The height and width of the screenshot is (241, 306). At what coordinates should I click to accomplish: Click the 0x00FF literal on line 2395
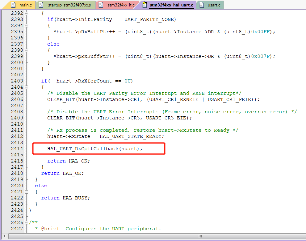tap(260, 32)
